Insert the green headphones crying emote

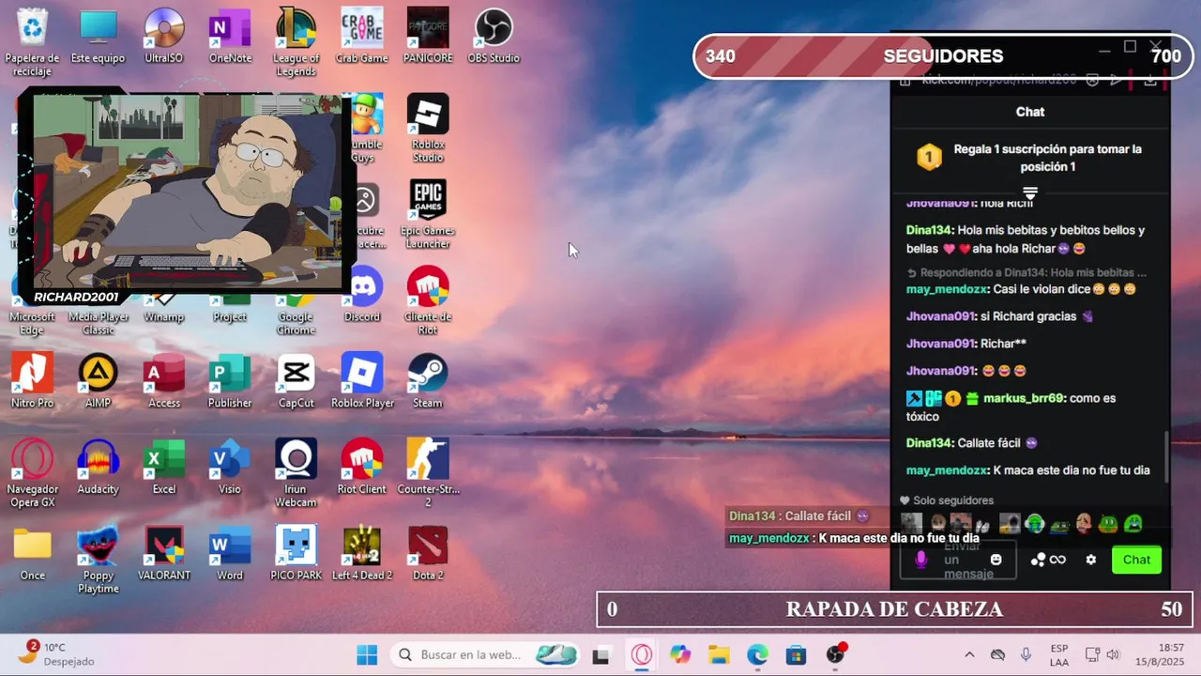tap(1035, 523)
